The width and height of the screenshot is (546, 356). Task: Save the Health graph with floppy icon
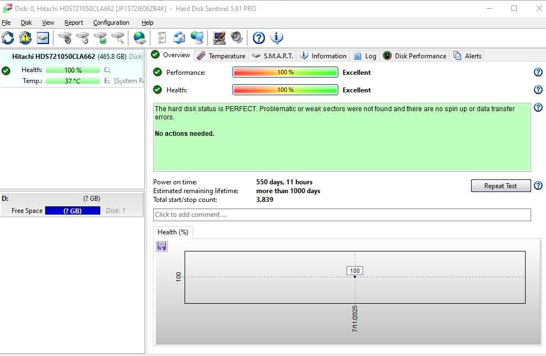coord(161,247)
